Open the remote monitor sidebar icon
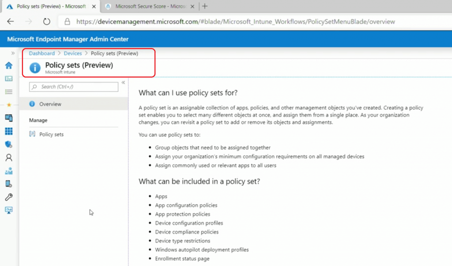Screen dimensions: 452x266 click(9, 210)
